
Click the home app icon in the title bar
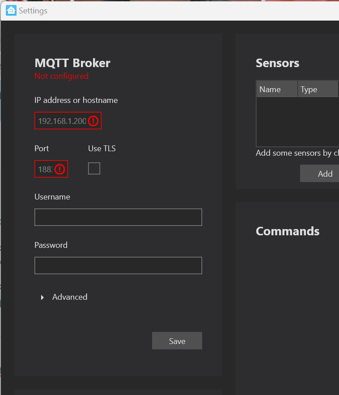pyautogui.click(x=11, y=10)
